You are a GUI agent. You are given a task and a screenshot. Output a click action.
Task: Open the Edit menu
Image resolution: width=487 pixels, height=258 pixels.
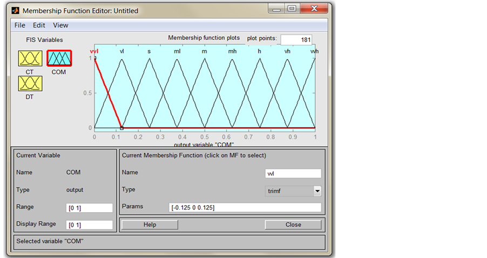(x=39, y=25)
